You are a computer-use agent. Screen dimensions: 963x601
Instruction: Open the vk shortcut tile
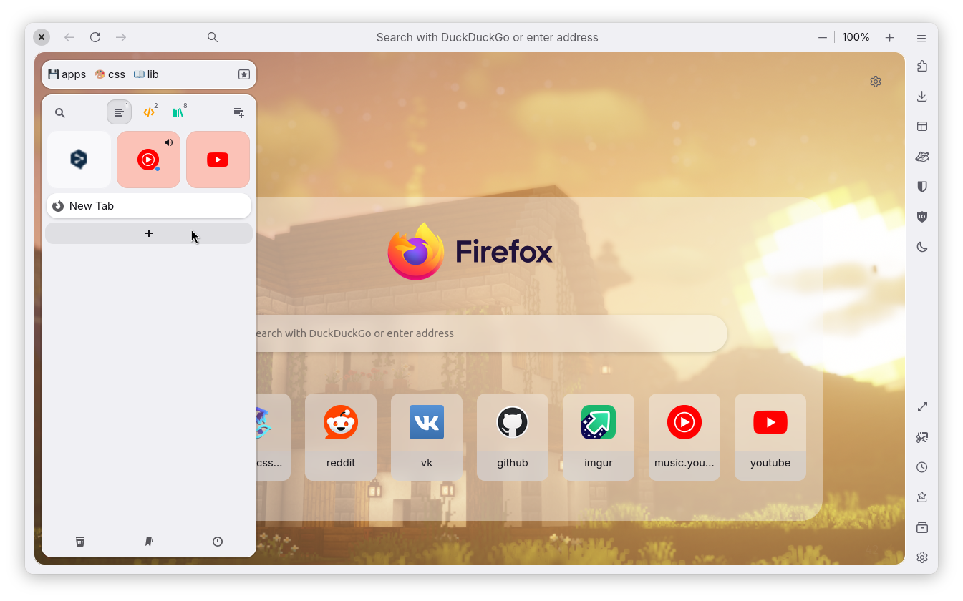427,437
